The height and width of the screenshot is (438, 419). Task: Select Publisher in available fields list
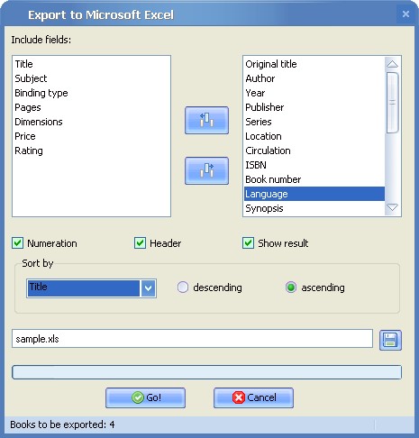click(x=264, y=107)
